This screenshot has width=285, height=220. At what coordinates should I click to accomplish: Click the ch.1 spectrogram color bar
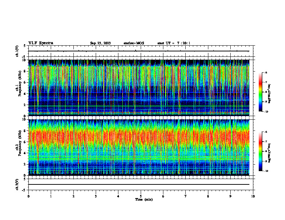[260, 92]
